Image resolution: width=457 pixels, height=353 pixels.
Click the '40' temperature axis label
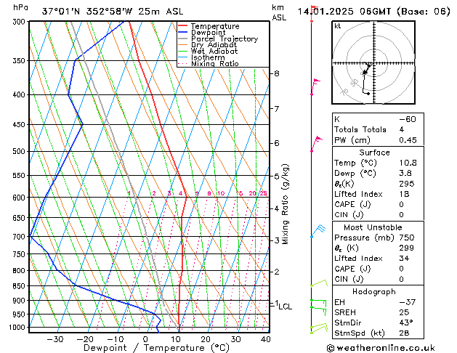(x=265, y=339)
